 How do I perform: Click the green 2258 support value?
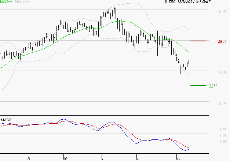213,86
